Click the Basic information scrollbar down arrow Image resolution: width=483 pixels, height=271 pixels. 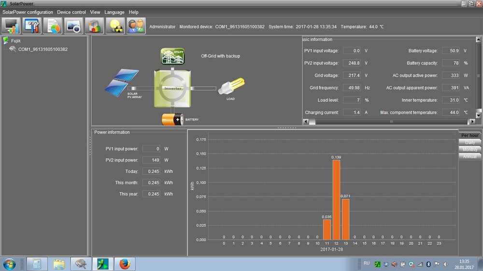point(479,115)
